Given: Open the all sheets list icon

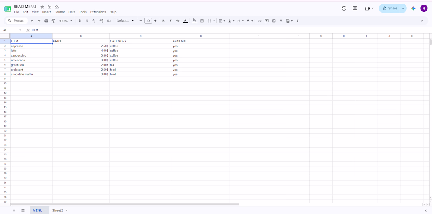Looking at the screenshot, I should click(23, 210).
